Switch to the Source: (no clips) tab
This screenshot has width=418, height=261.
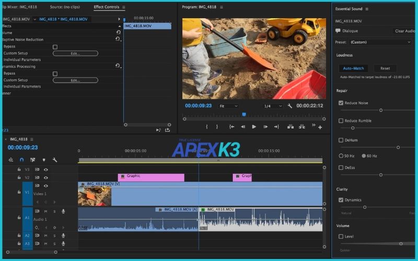click(x=64, y=7)
